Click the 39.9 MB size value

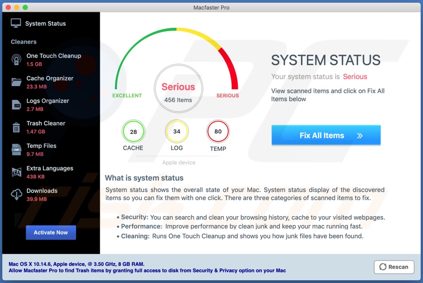tap(37, 199)
